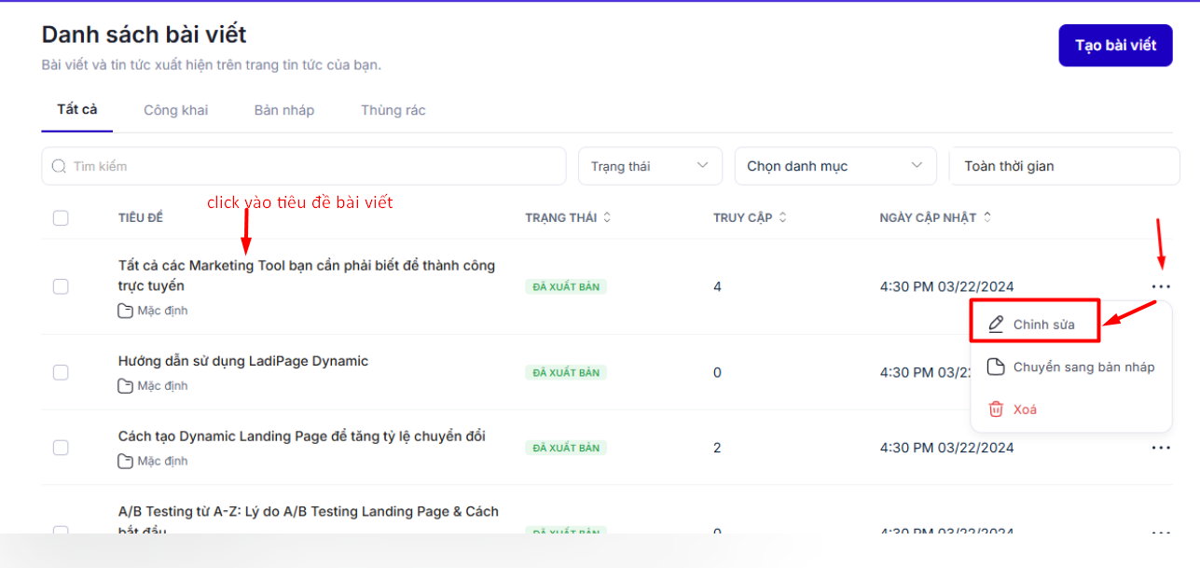This screenshot has height=568, width=1200.
Task: Click the folder icon under Tất cả các Marketing Tool
Action: click(x=125, y=311)
